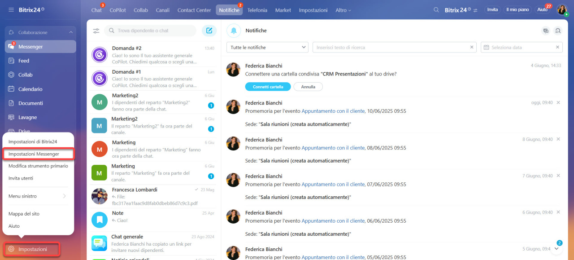Clear the Seleziona data field

click(x=558, y=47)
